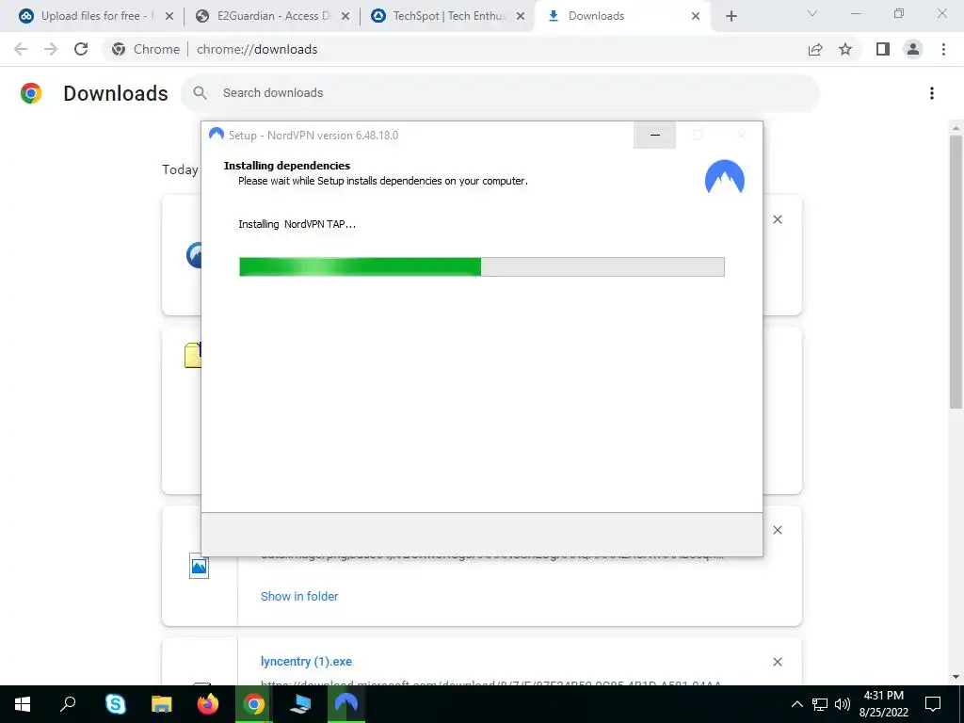Screen dimensions: 964x723
Task: Open the notification center
Action: pyautogui.click(x=933, y=704)
